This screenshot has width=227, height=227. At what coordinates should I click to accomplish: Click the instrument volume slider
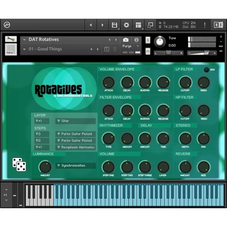(x=202, y=53)
